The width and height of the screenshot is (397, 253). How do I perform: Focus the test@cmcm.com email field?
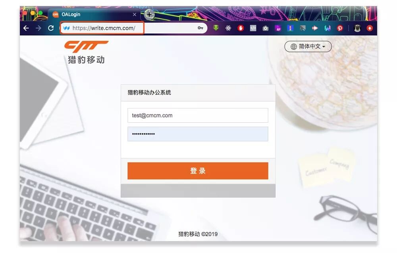[198, 116]
